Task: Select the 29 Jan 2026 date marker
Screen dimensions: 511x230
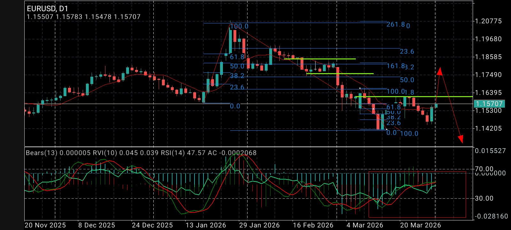Action: pyautogui.click(x=259, y=225)
